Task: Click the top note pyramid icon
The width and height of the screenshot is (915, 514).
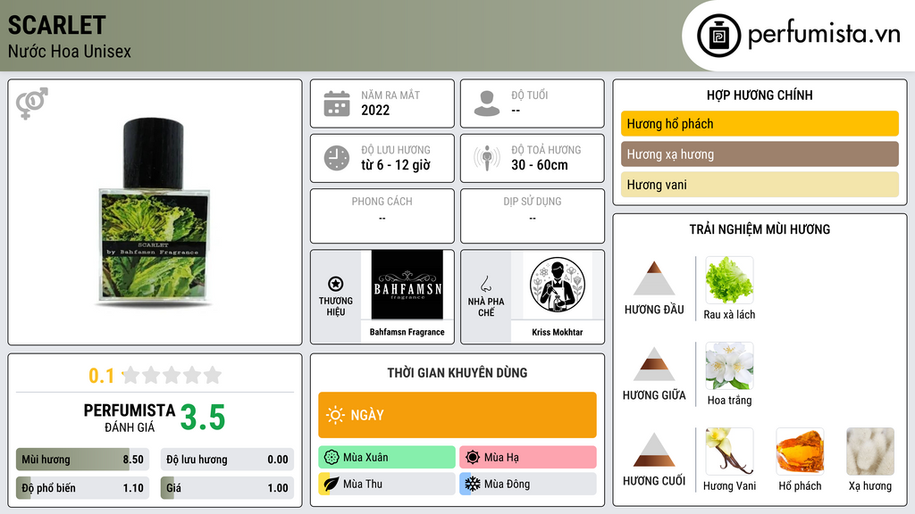Action: pos(654,278)
